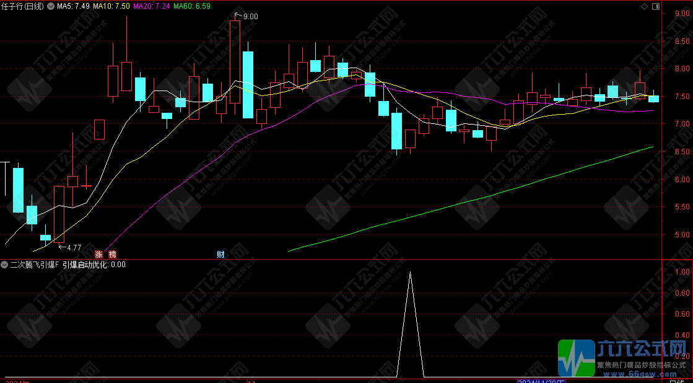The width and height of the screenshot is (693, 383).
Task: Click the diamond icon at chart top-right
Action: click(644, 6)
